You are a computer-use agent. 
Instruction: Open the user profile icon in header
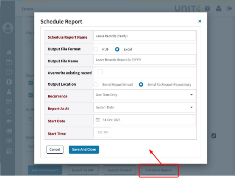coord(218,9)
